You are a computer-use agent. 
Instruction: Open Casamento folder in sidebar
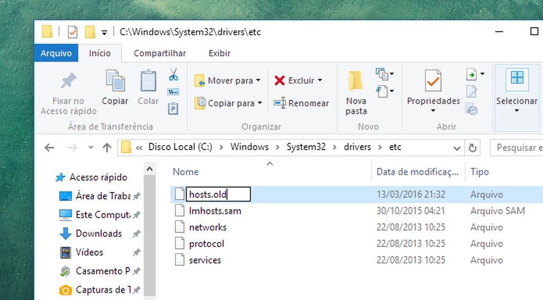(103, 271)
